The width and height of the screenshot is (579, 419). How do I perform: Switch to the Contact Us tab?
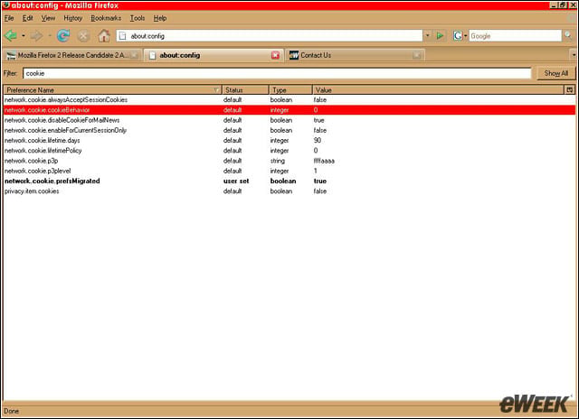tap(355, 55)
